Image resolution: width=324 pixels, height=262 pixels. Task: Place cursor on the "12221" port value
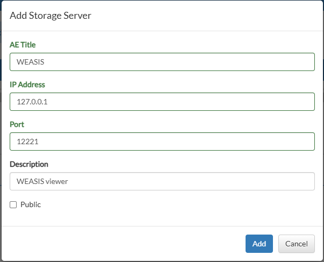coord(27,141)
